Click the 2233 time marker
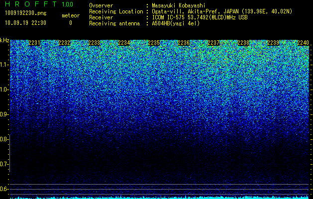313x199 pixels. click(x=94, y=43)
